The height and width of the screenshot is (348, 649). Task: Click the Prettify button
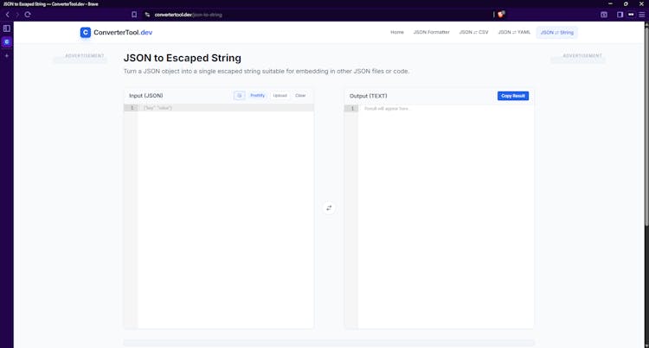pyautogui.click(x=258, y=96)
